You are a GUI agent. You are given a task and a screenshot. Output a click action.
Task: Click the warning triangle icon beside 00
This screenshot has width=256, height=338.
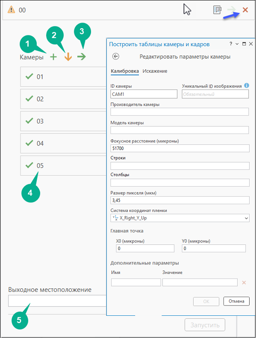[x=11, y=10]
